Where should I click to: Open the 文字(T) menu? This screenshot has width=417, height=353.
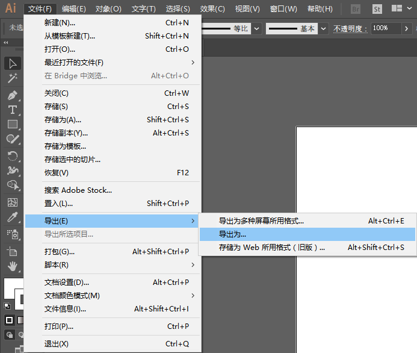[x=144, y=9]
